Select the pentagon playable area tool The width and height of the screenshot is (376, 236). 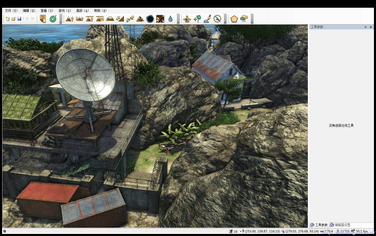point(234,19)
